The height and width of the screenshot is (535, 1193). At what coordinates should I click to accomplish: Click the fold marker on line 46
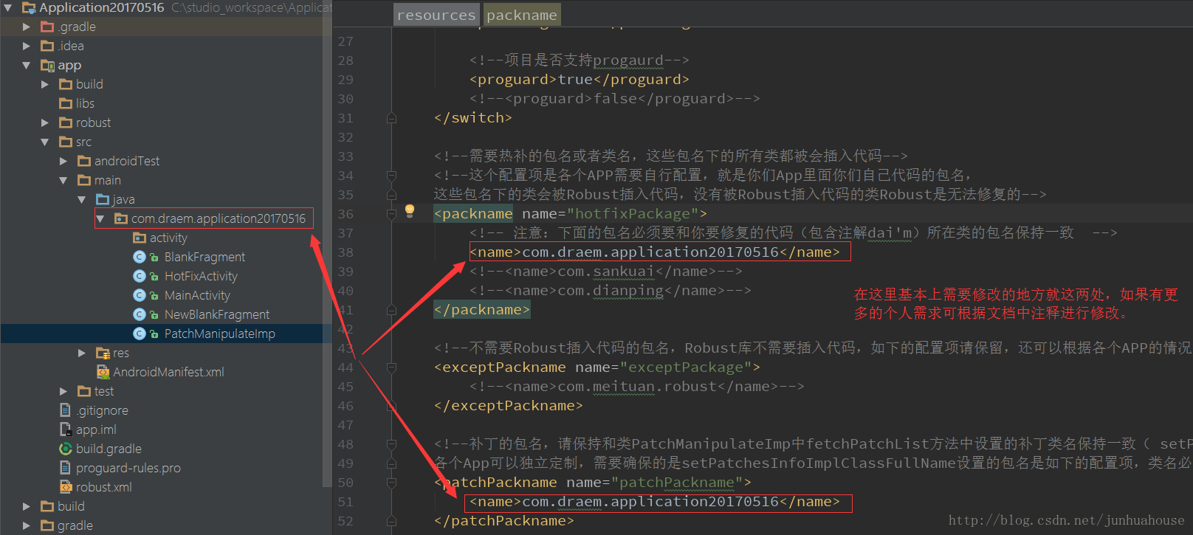[x=391, y=406]
